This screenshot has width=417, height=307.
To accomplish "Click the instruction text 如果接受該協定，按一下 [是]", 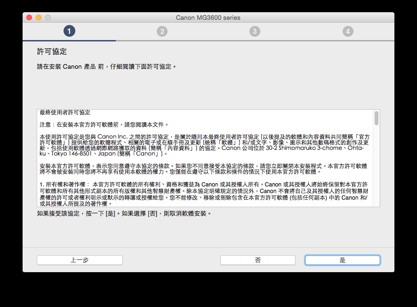I will [124, 213].
